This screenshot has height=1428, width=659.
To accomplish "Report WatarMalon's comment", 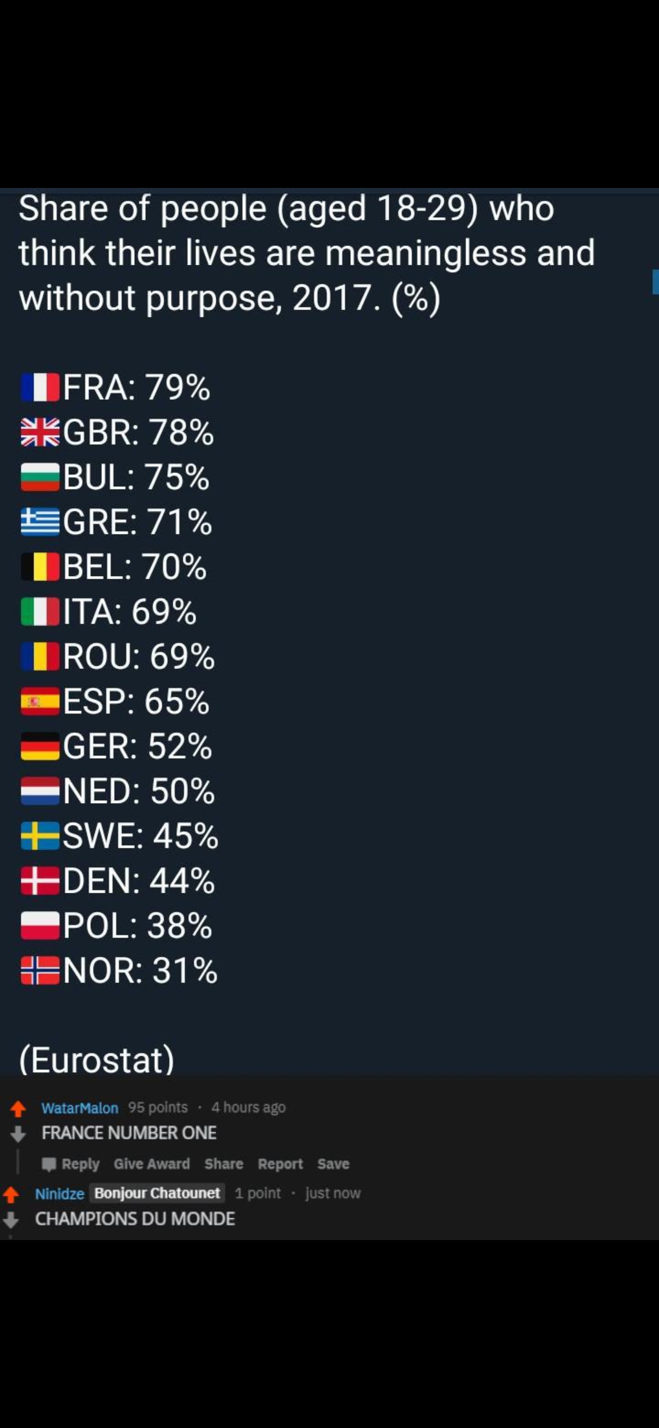I will 280,1164.
